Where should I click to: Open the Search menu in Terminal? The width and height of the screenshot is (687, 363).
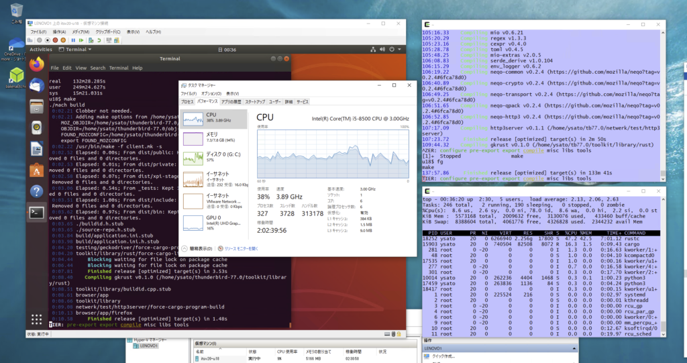click(98, 68)
